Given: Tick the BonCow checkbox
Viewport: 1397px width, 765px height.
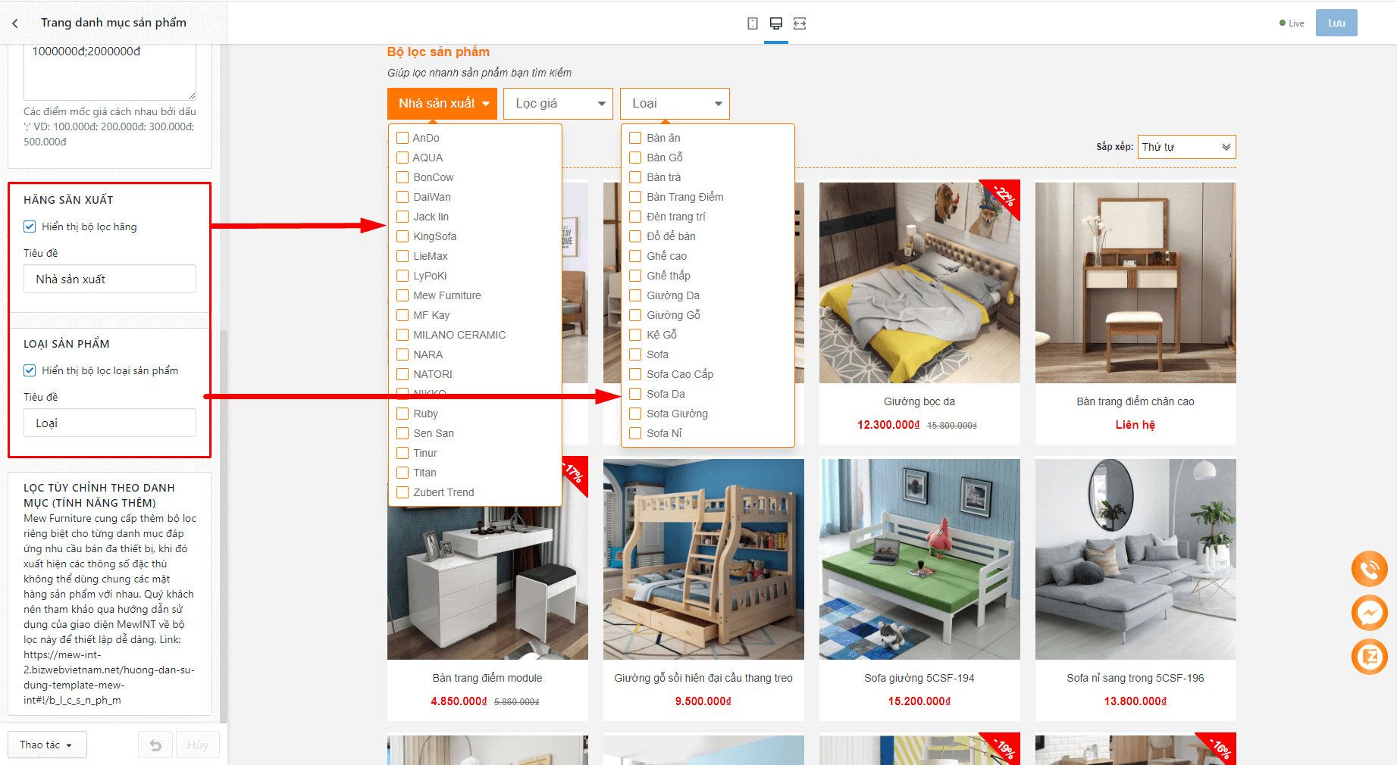Looking at the screenshot, I should point(402,177).
